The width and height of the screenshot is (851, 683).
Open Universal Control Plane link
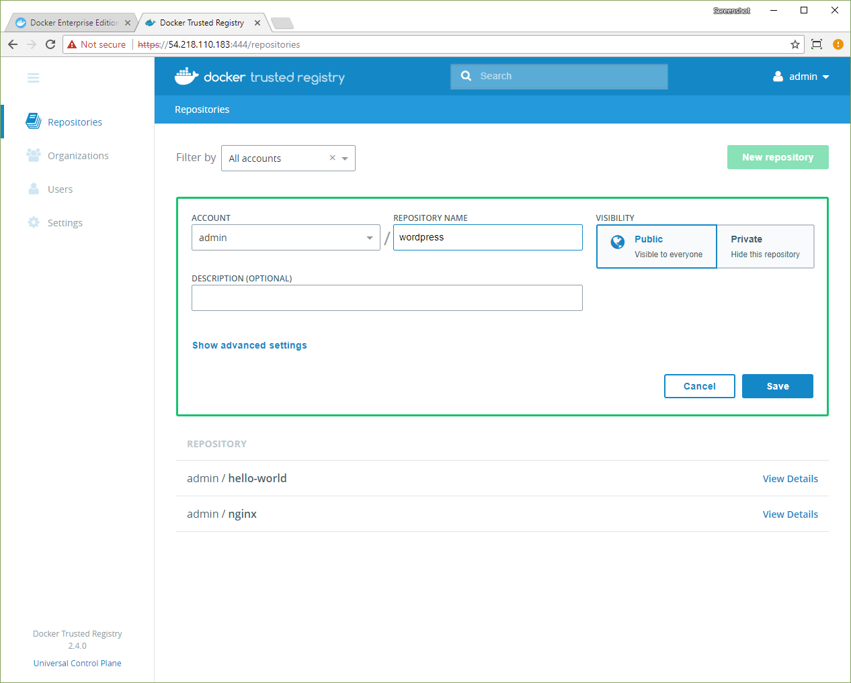pos(77,664)
